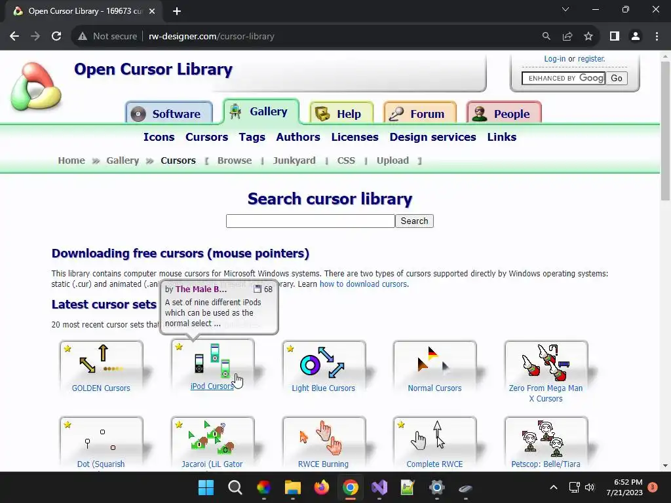This screenshot has width=671, height=503.
Task: Click the Browse breadcrumb link
Action: pos(235,160)
